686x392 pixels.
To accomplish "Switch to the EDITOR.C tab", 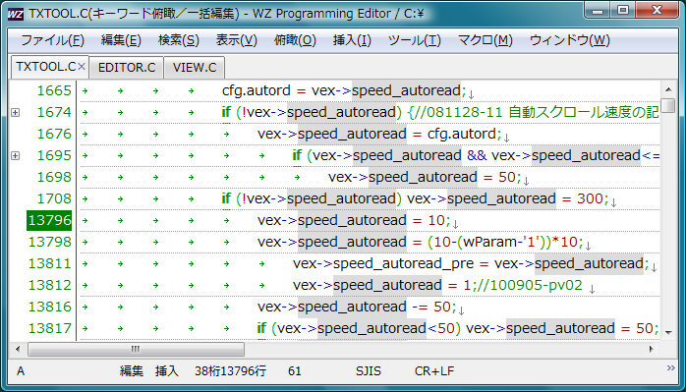I will [127, 68].
